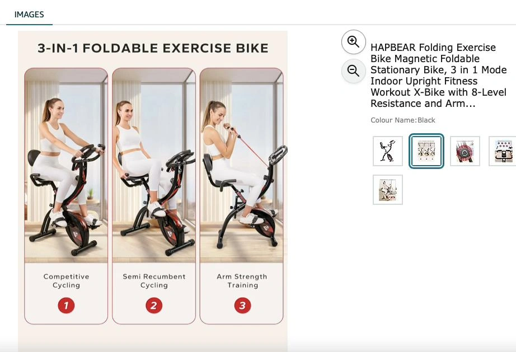Select the first thumbnail of the folded bike
The width and height of the screenshot is (516, 352).
(388, 151)
